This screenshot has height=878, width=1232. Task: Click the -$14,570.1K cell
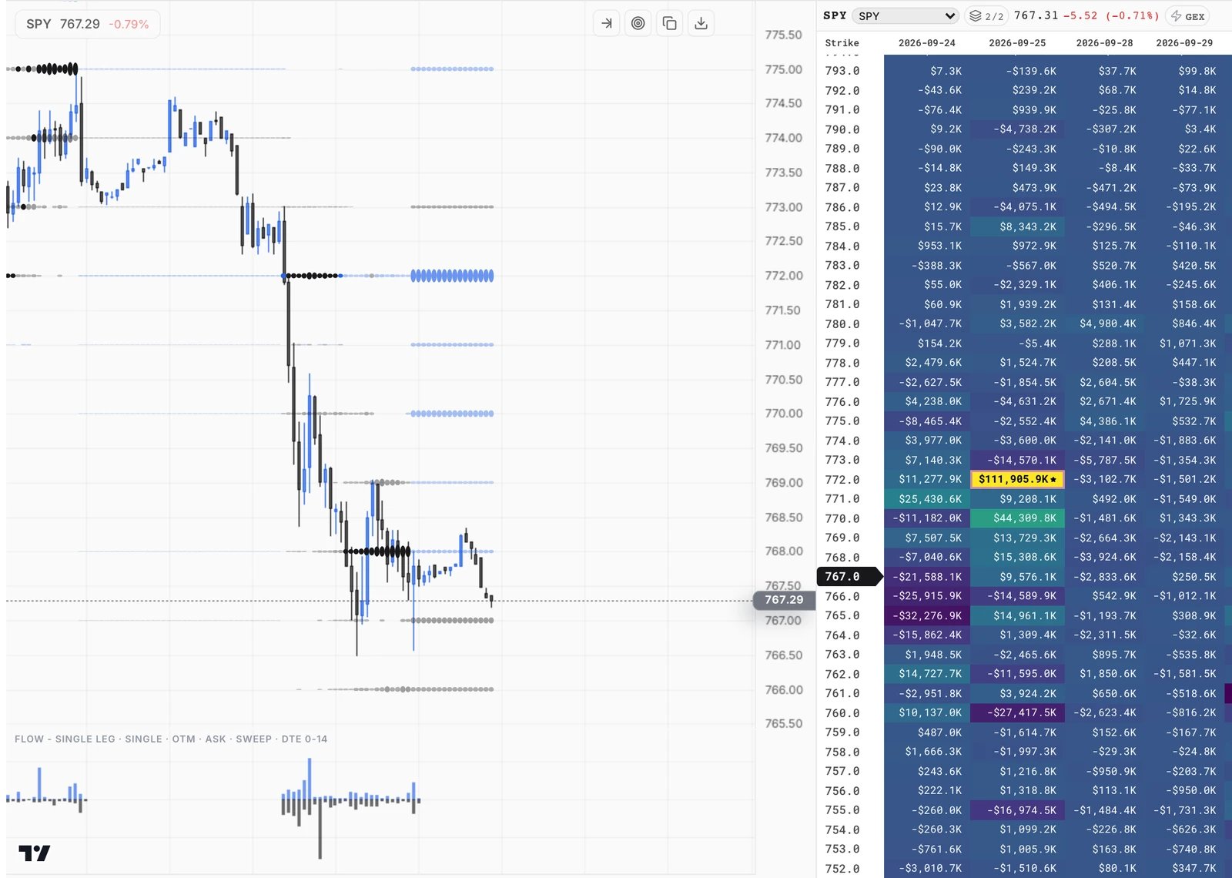click(1017, 460)
